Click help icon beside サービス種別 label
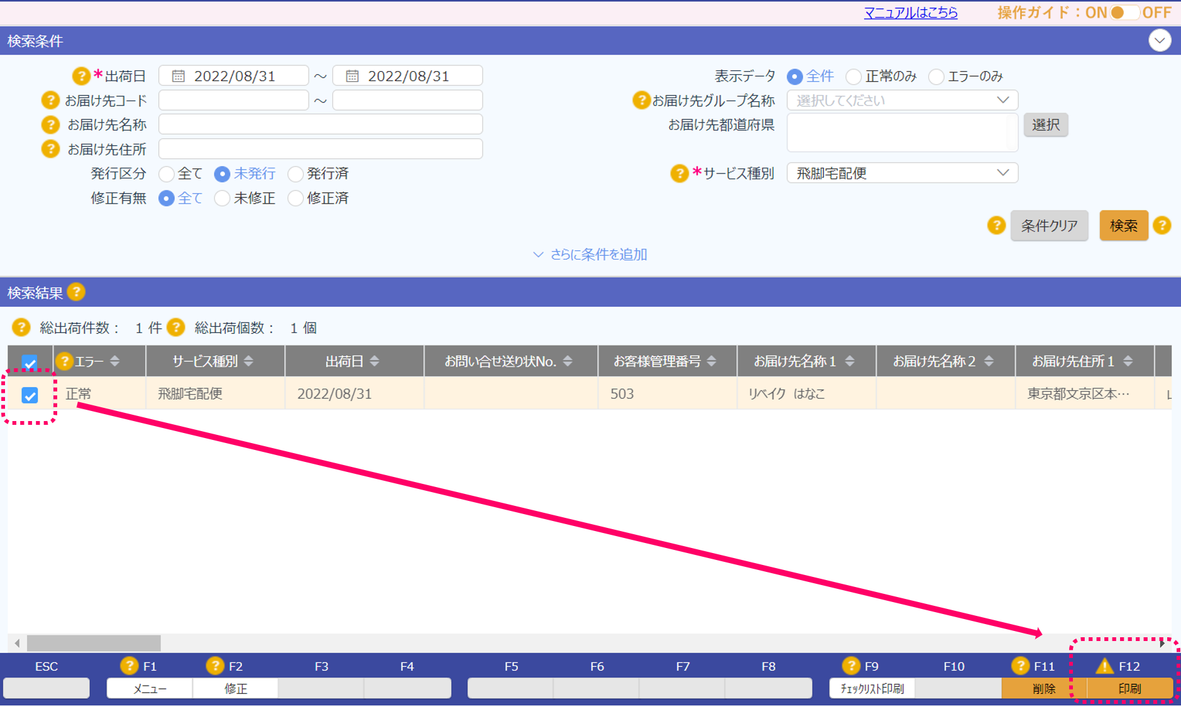This screenshot has width=1181, height=707. coord(679,173)
